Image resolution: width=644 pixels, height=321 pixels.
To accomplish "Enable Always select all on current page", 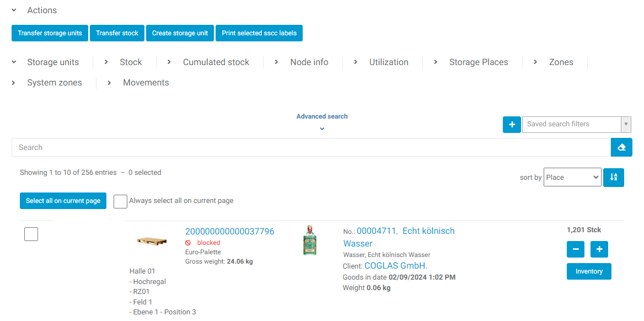I will point(120,201).
